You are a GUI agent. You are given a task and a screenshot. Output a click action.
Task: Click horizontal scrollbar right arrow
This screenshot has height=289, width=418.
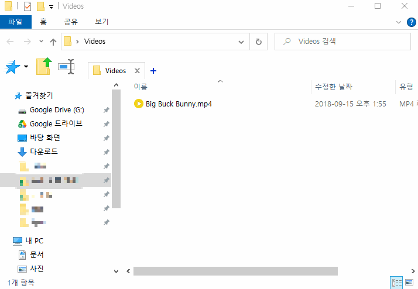413,271
